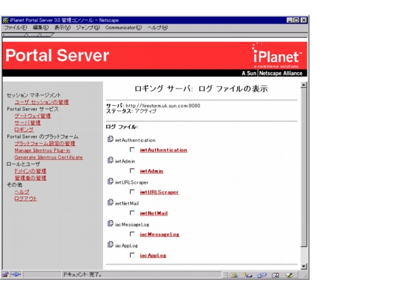
Task: Tick the iwtNetMail log checkbox
Action: [132, 213]
